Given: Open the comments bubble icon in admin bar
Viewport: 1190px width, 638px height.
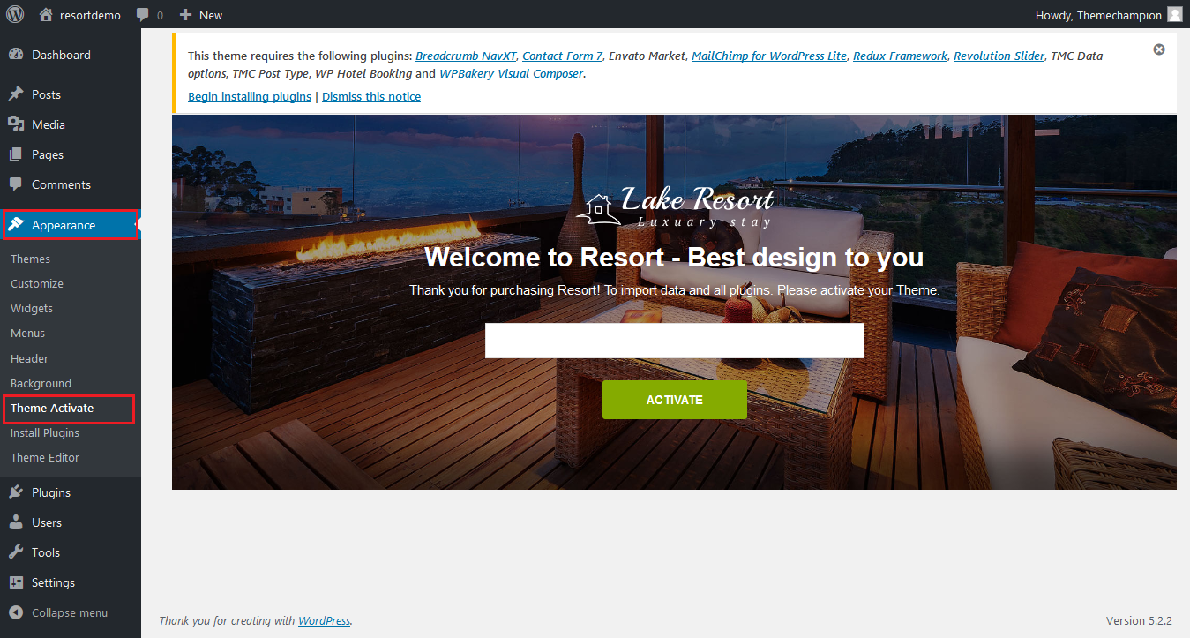Looking at the screenshot, I should pos(143,15).
